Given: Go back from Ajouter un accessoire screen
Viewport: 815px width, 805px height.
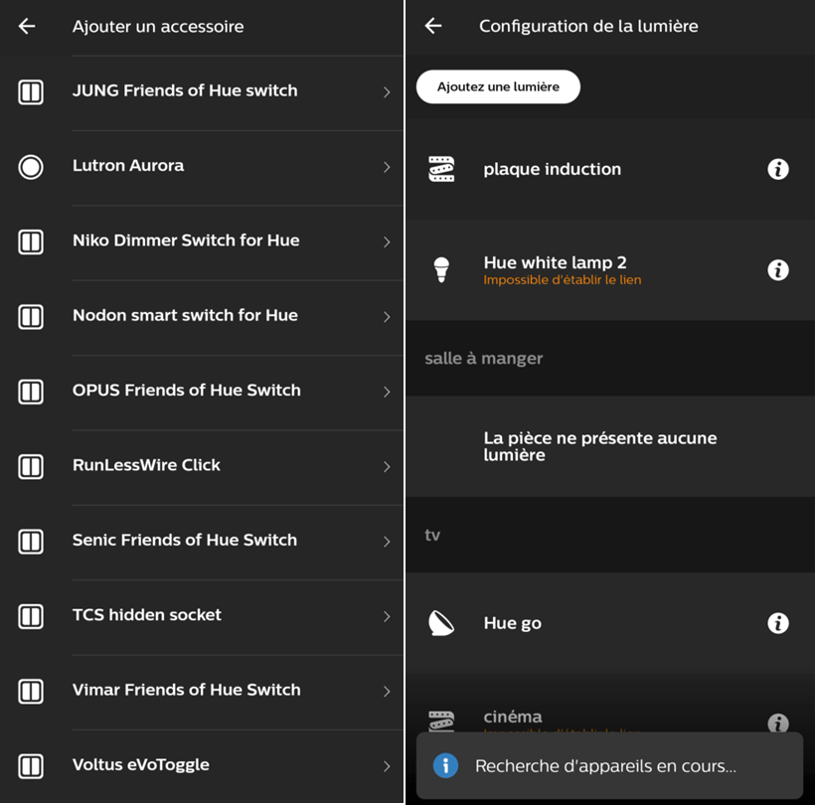Looking at the screenshot, I should (x=27, y=26).
